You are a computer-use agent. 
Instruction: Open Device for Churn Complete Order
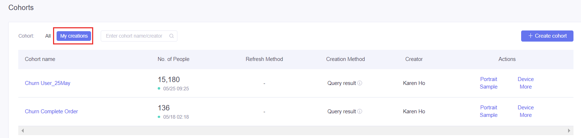click(x=526, y=108)
